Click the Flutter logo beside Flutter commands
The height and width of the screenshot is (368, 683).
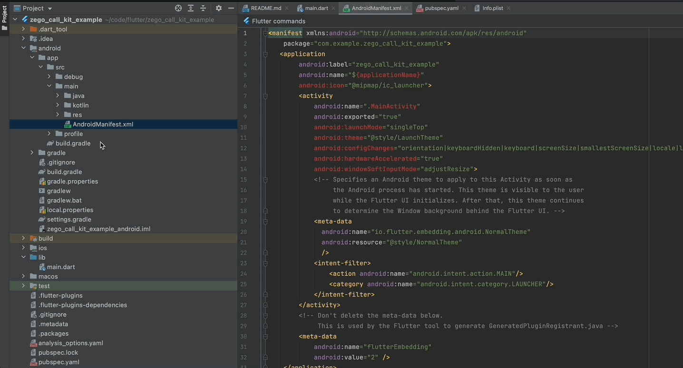[246, 21]
